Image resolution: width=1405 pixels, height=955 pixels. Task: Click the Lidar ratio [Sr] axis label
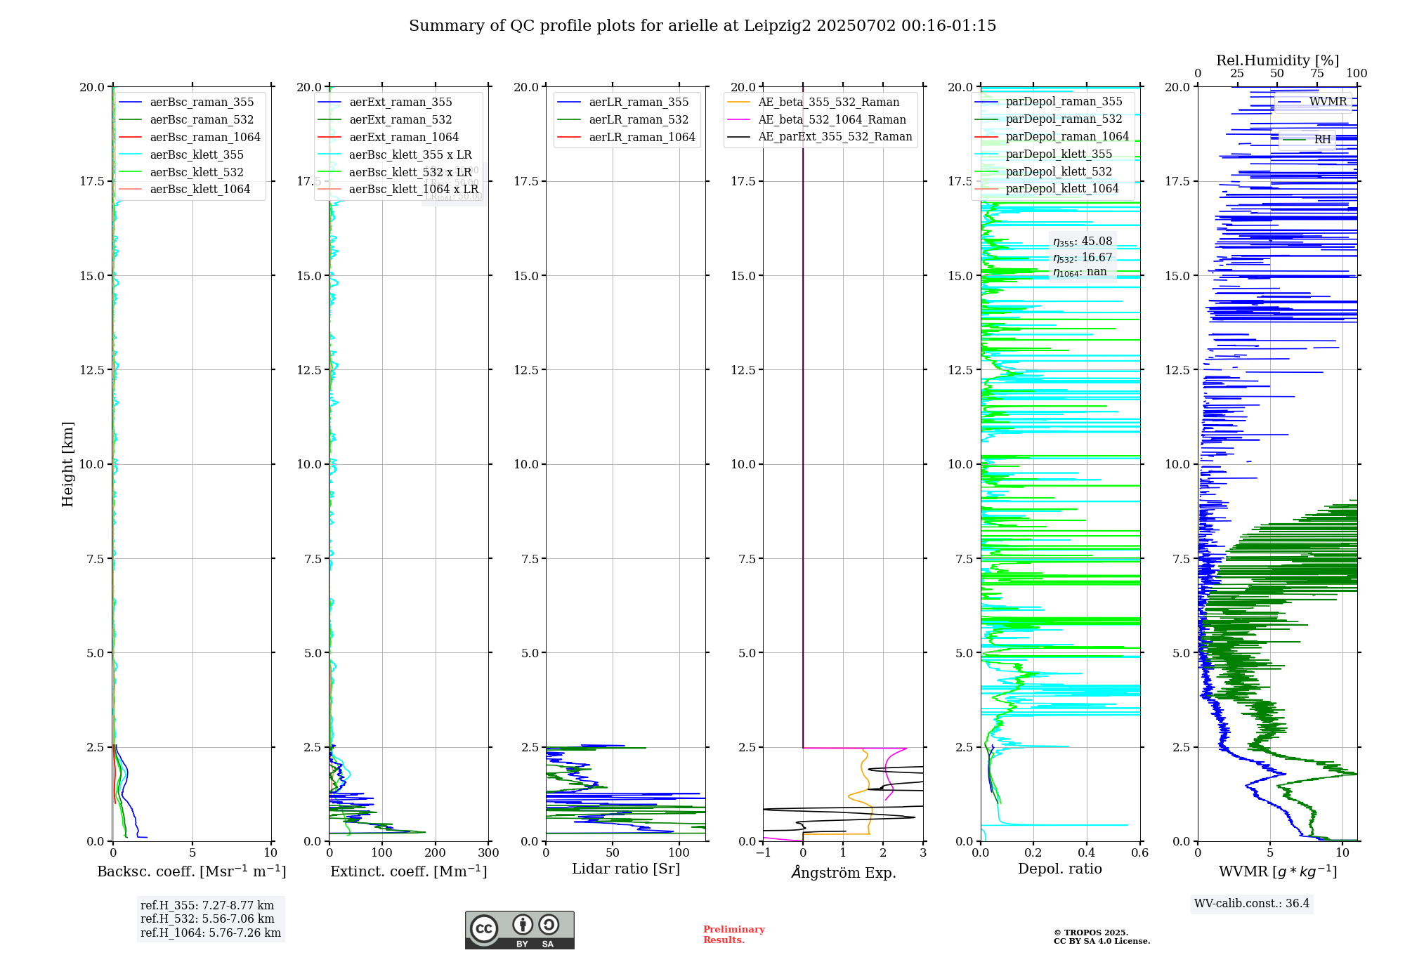[x=626, y=869]
